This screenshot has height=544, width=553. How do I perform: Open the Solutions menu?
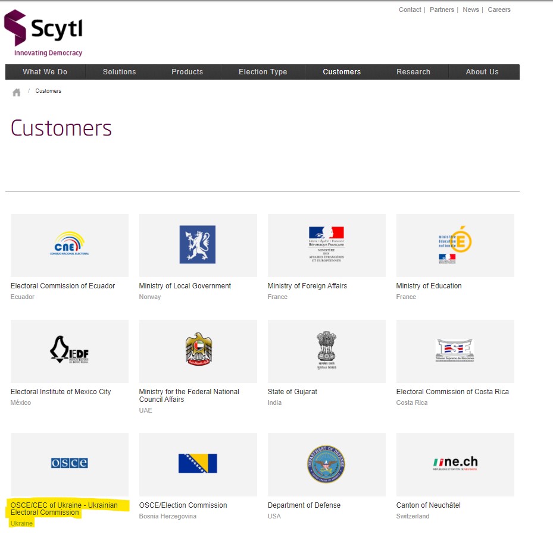tap(119, 72)
